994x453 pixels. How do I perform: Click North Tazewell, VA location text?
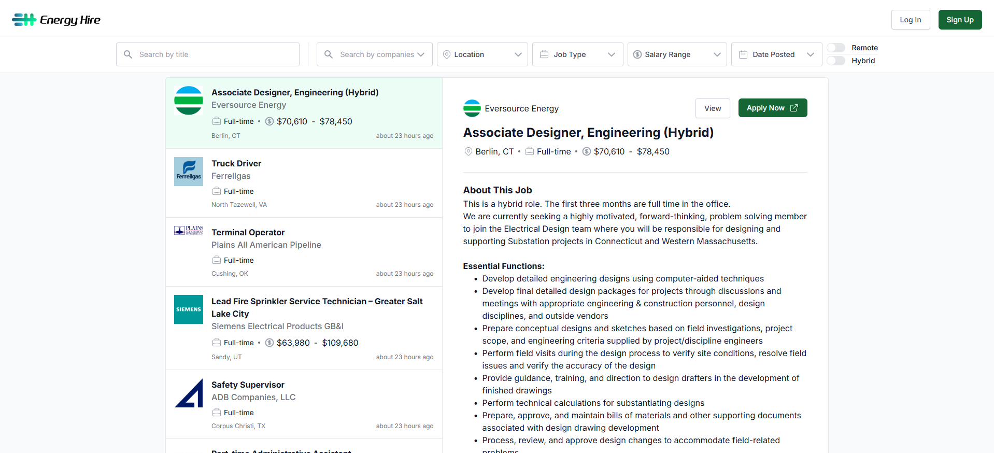click(239, 205)
